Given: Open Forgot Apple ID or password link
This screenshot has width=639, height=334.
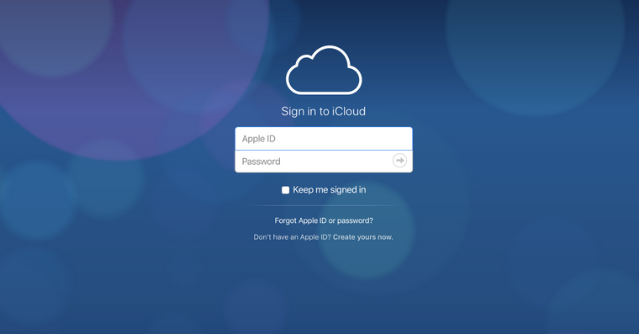Looking at the screenshot, I should coord(324,220).
